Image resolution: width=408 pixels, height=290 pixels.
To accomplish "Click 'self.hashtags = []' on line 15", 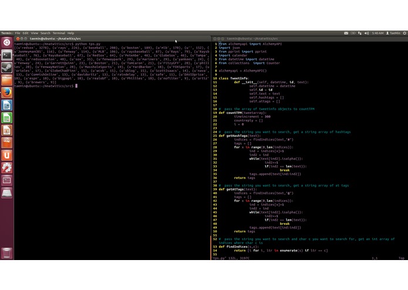I will (267, 97).
